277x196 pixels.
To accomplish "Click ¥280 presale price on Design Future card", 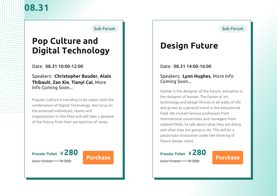I will [x=197, y=153].
